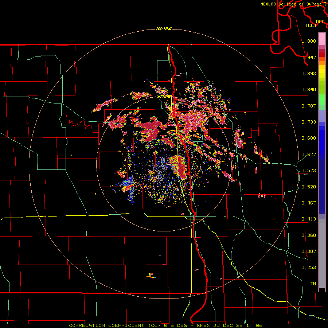This screenshot has height=328, width=328.
Task: Pick the light pink segment of the color bar
Action: tap(322, 39)
